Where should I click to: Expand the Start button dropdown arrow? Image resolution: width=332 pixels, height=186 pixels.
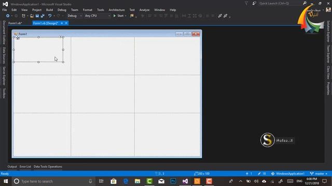click(x=126, y=16)
